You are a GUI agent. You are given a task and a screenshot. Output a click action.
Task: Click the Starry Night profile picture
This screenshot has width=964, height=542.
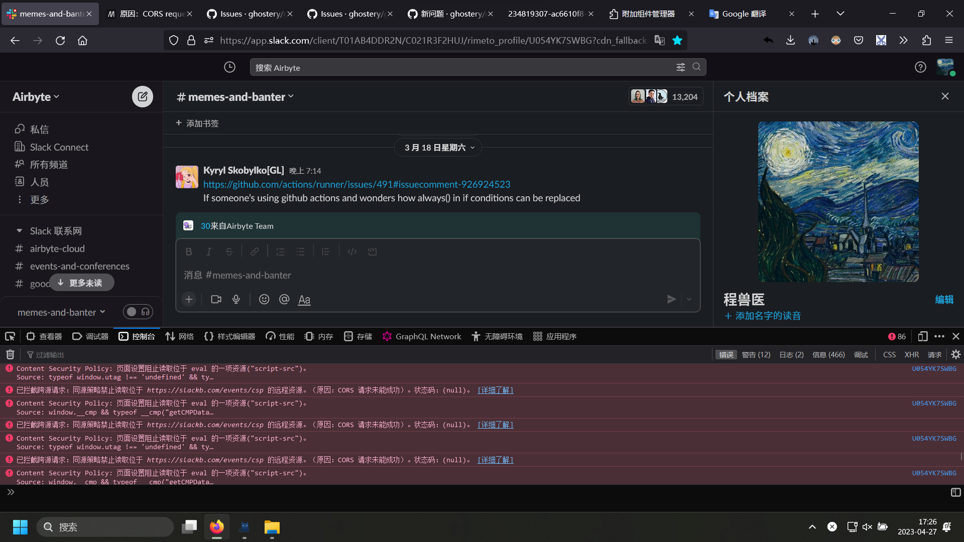pos(838,201)
